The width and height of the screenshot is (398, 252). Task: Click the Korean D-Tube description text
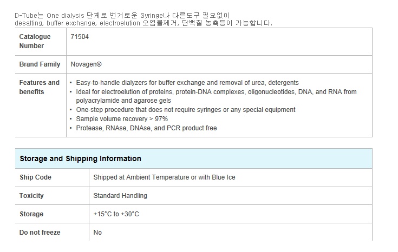coord(143,19)
